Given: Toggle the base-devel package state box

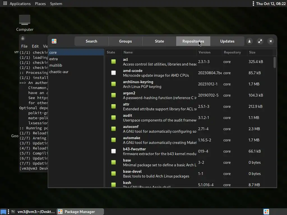Looking at the screenshot, I should [x=114, y=174].
